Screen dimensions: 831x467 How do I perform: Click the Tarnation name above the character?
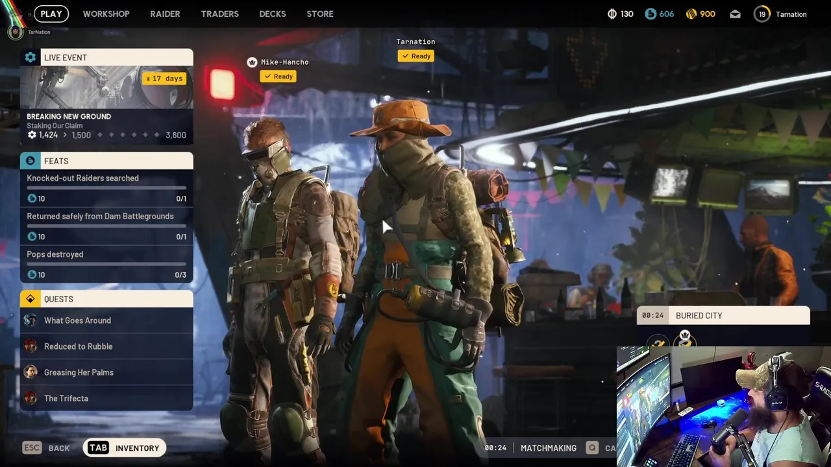pos(415,42)
